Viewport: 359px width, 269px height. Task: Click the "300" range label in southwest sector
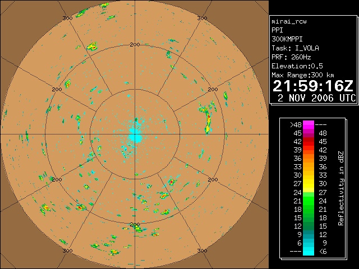coord(67,251)
